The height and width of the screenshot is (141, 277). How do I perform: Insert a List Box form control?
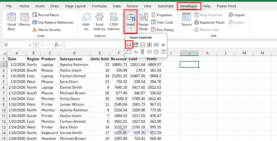tap(156, 45)
